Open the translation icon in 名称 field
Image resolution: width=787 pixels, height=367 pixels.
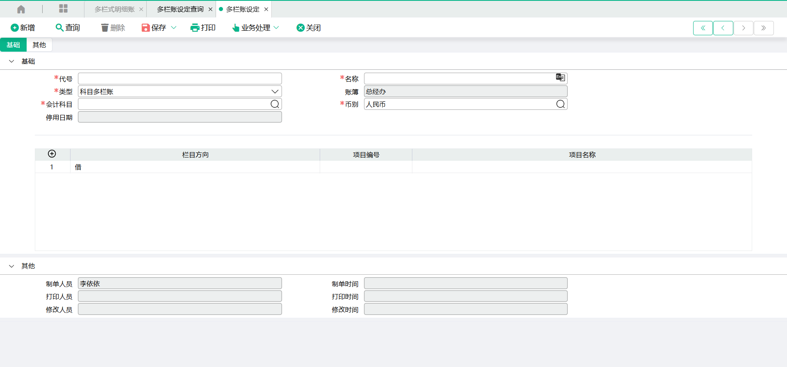560,78
